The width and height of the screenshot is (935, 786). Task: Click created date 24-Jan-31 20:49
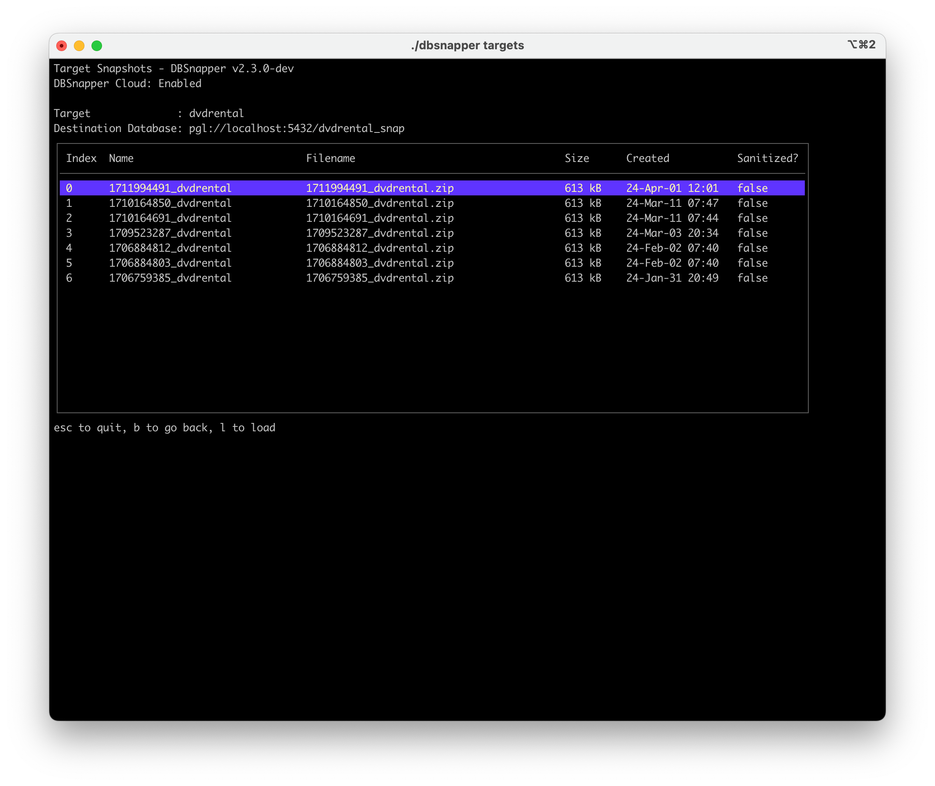(672, 278)
